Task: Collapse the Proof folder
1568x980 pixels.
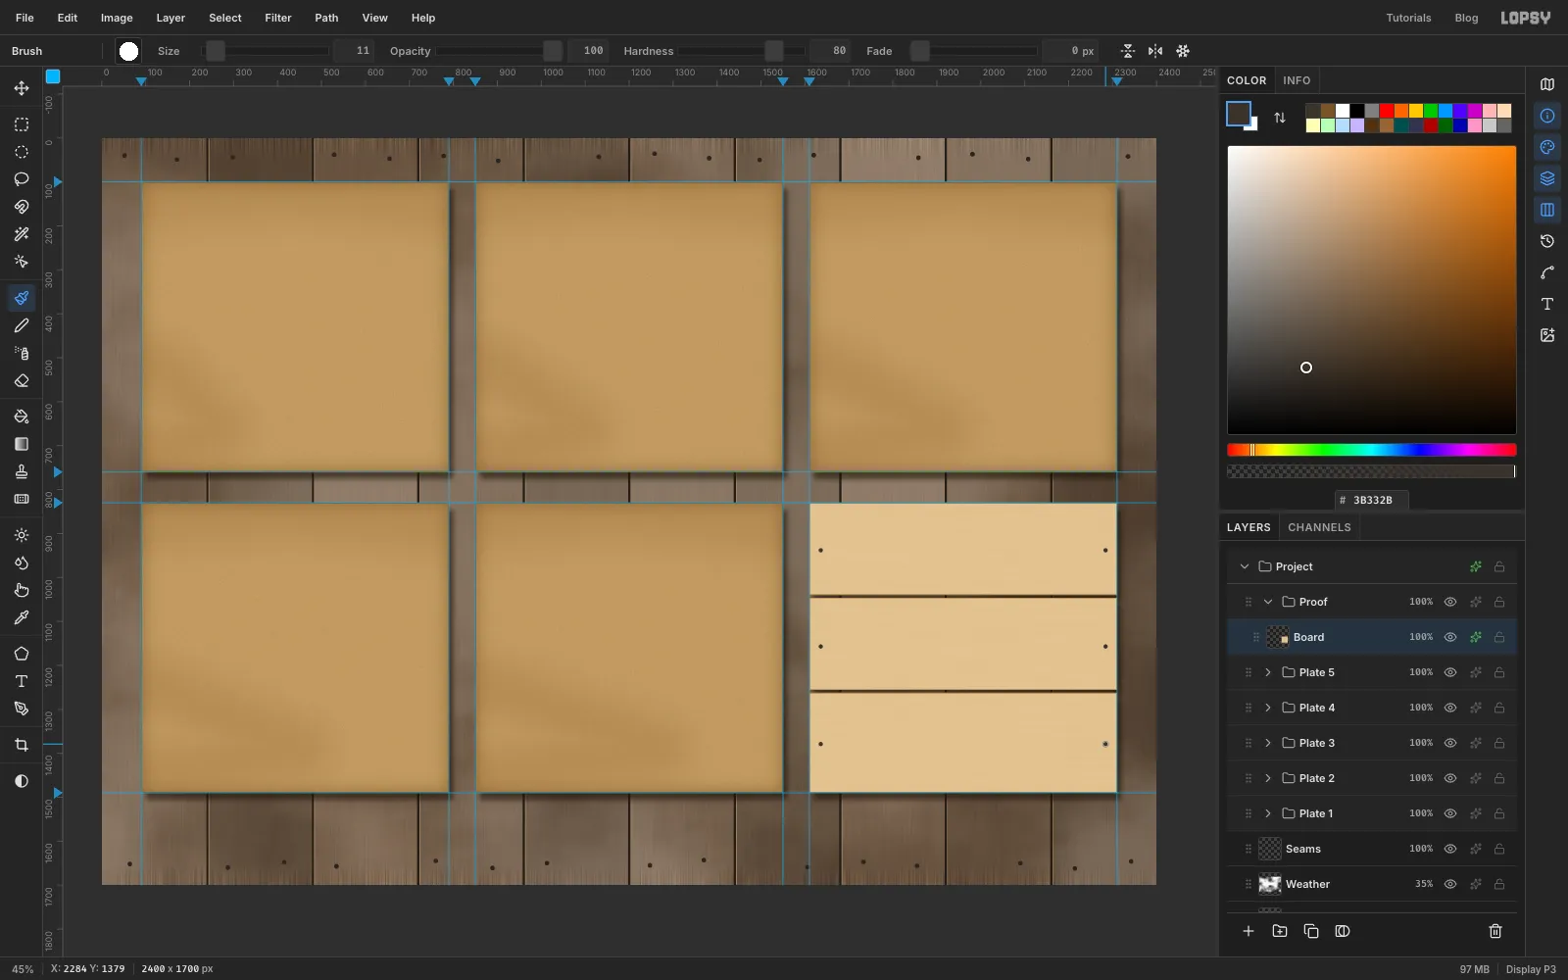Action: [x=1268, y=602]
